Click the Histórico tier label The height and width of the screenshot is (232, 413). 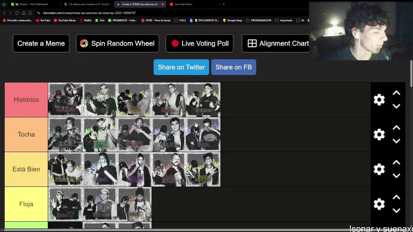tap(26, 100)
